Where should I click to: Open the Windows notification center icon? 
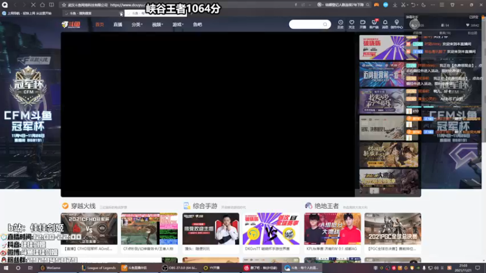477,268
